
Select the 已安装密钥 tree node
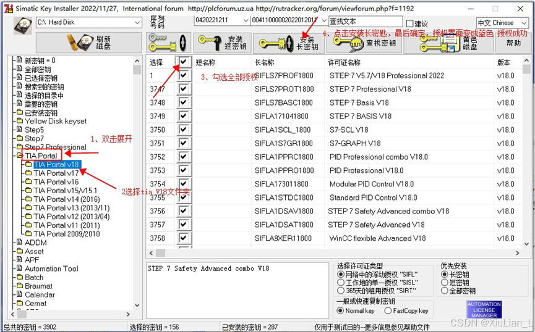(x=41, y=113)
